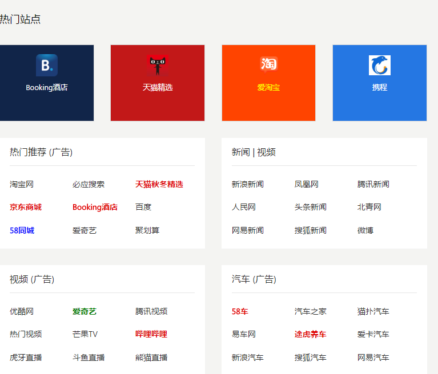Open 爱奇艺 link in 热门推荐
The width and height of the screenshot is (438, 374).
click(85, 231)
